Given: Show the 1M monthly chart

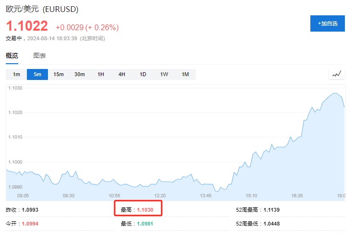Looking at the screenshot, I should (x=185, y=74).
